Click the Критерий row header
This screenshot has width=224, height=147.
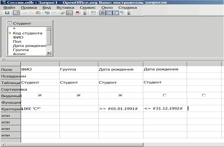10,109
